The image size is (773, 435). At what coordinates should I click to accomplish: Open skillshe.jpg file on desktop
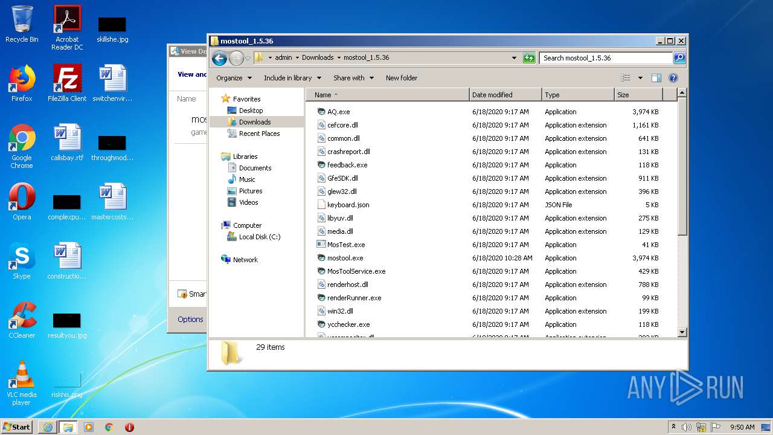112,29
